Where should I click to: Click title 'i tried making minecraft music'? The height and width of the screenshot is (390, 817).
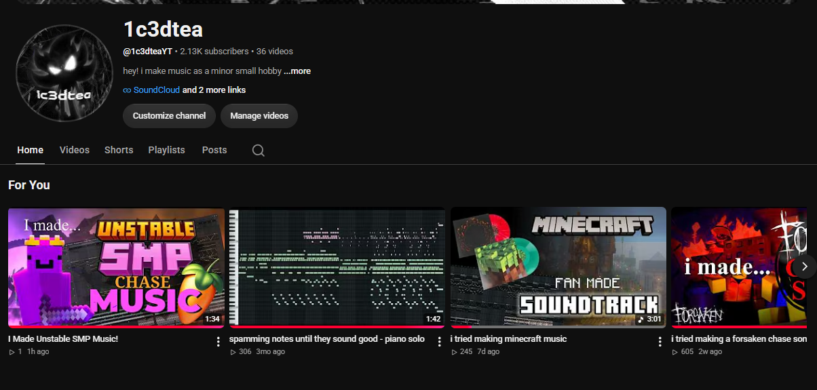(508, 338)
